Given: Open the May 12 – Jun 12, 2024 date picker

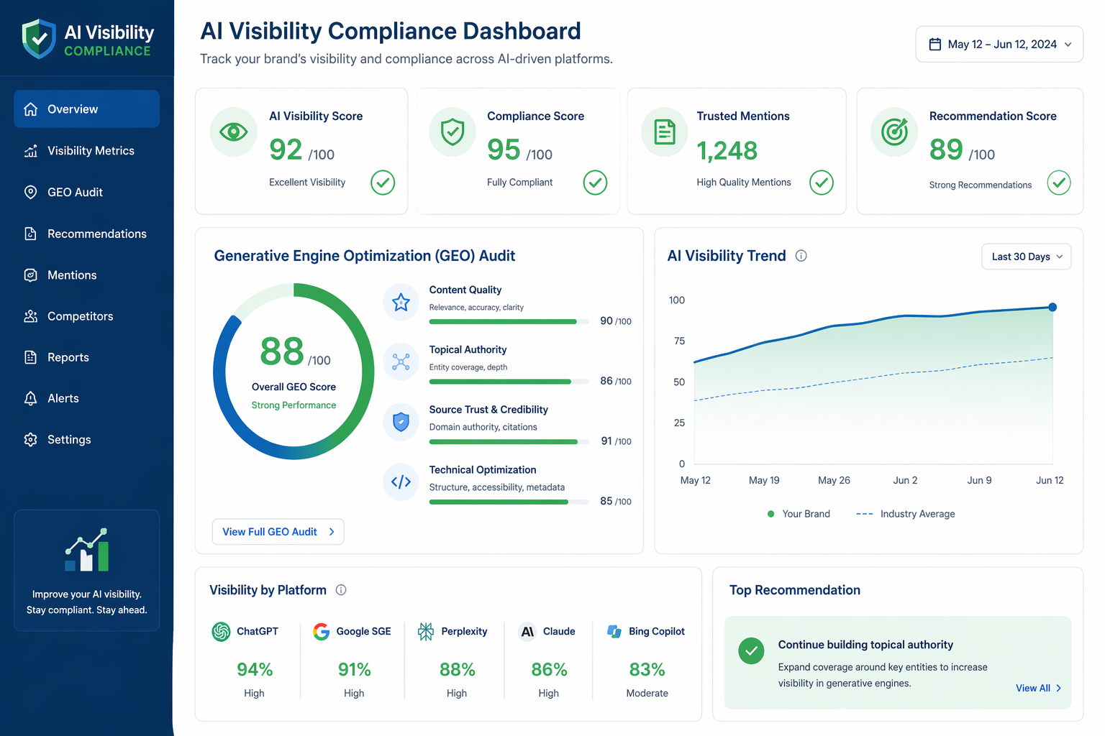Looking at the screenshot, I should (x=999, y=45).
